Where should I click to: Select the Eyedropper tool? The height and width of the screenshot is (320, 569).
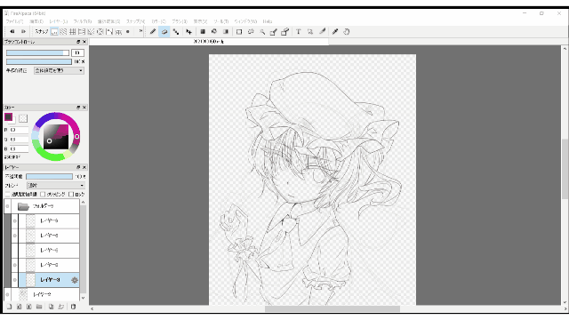tap(335, 32)
